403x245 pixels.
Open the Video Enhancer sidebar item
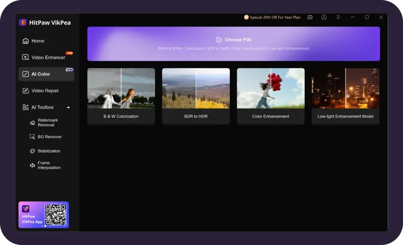click(x=47, y=58)
